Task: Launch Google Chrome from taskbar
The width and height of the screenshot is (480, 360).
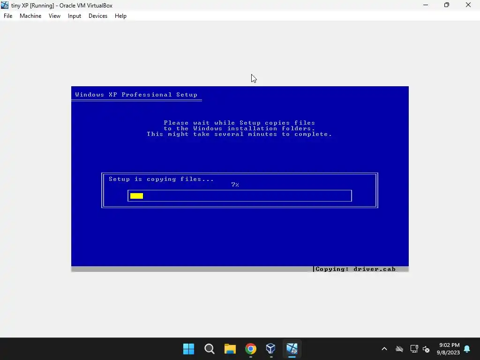Action: [x=251, y=349]
